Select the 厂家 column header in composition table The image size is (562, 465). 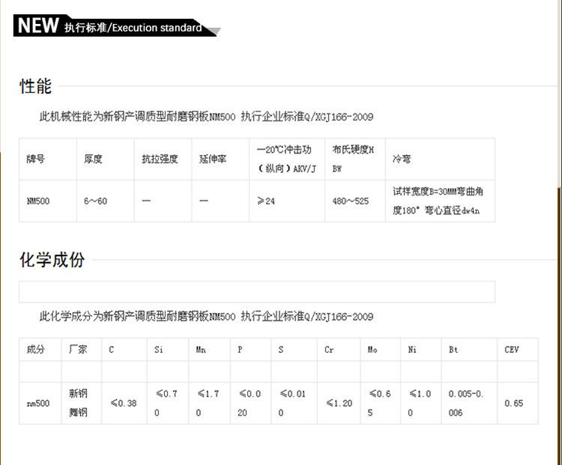pos(82,349)
